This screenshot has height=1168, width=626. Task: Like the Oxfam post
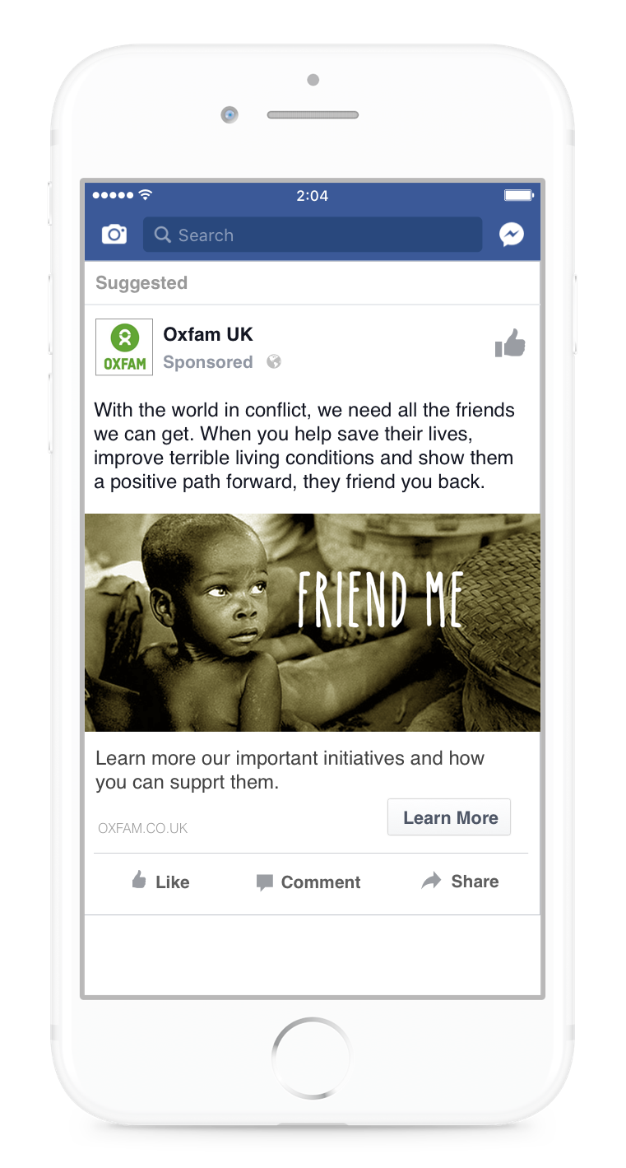click(161, 882)
